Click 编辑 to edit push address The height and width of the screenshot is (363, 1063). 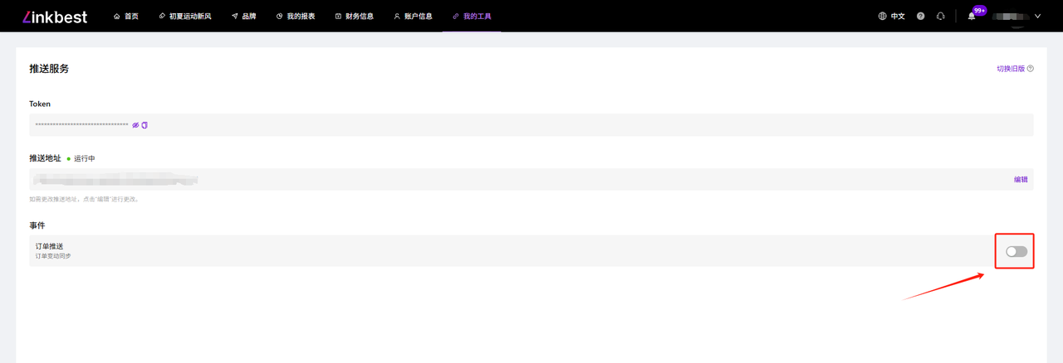pos(1021,180)
